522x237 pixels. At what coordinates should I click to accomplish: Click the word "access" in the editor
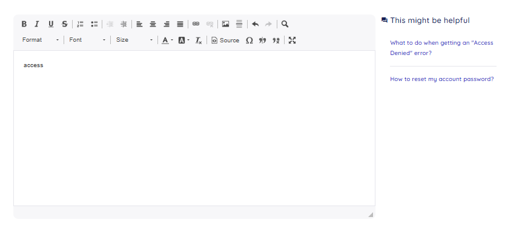click(33, 65)
